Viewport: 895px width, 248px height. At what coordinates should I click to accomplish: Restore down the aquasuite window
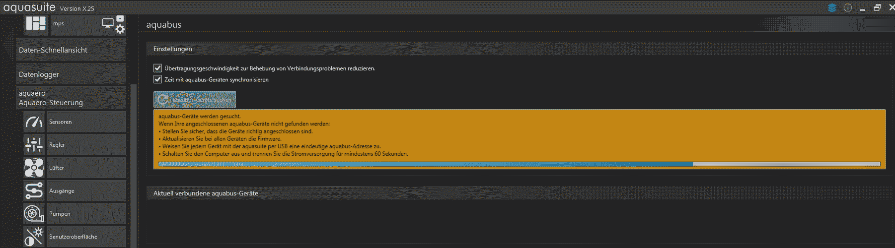[878, 7]
